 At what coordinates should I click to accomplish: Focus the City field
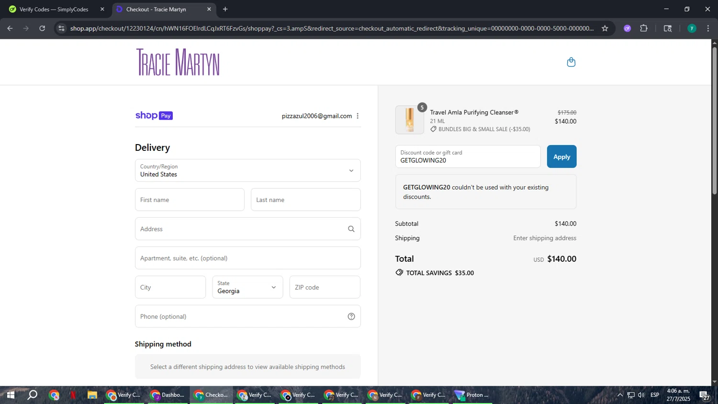tap(170, 287)
